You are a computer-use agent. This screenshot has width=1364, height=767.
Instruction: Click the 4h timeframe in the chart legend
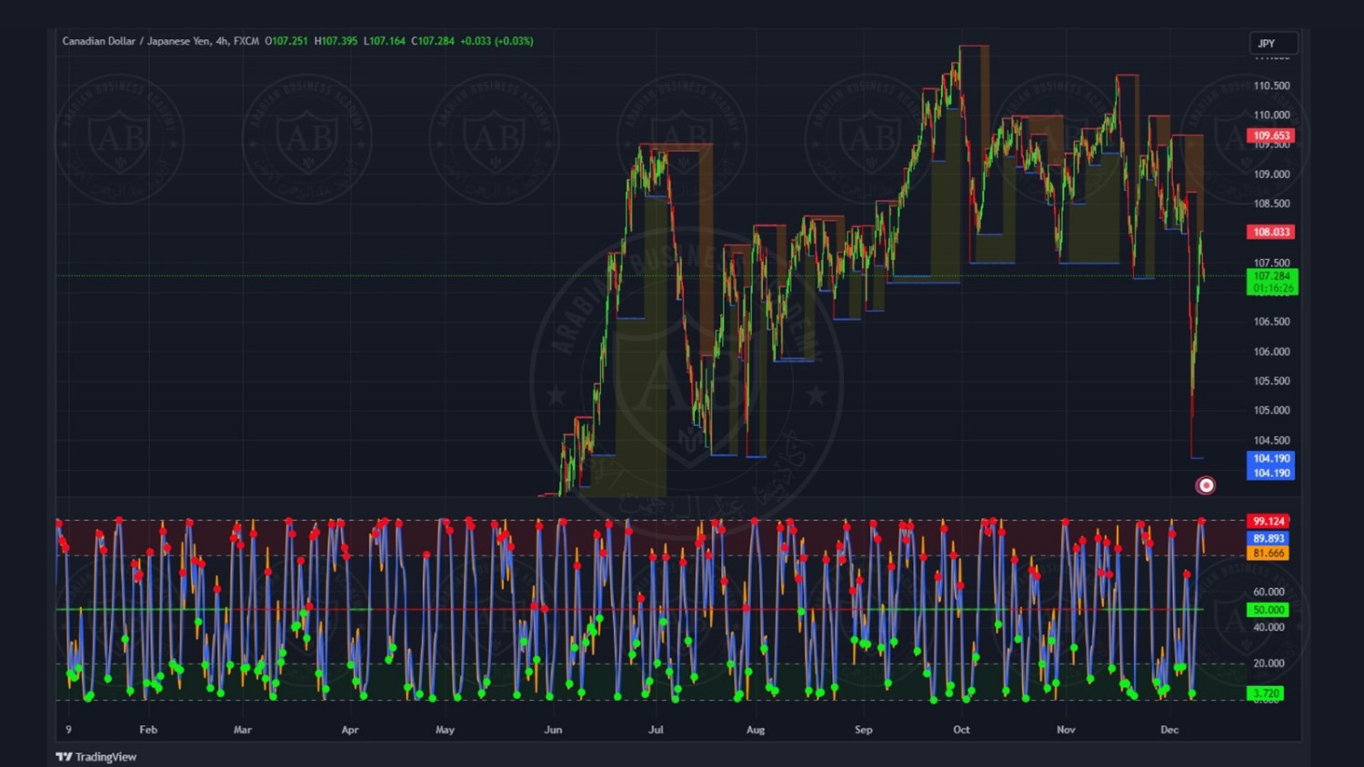222,41
